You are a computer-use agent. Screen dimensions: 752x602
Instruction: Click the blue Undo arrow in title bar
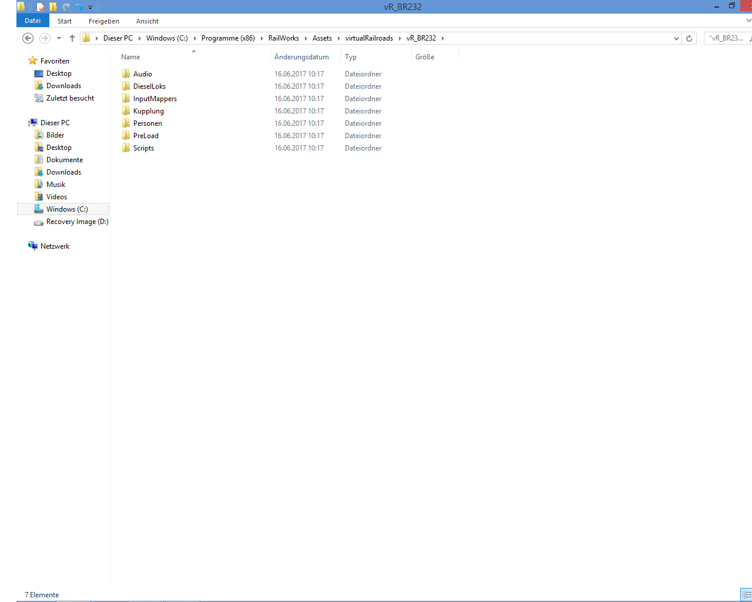coord(79,7)
